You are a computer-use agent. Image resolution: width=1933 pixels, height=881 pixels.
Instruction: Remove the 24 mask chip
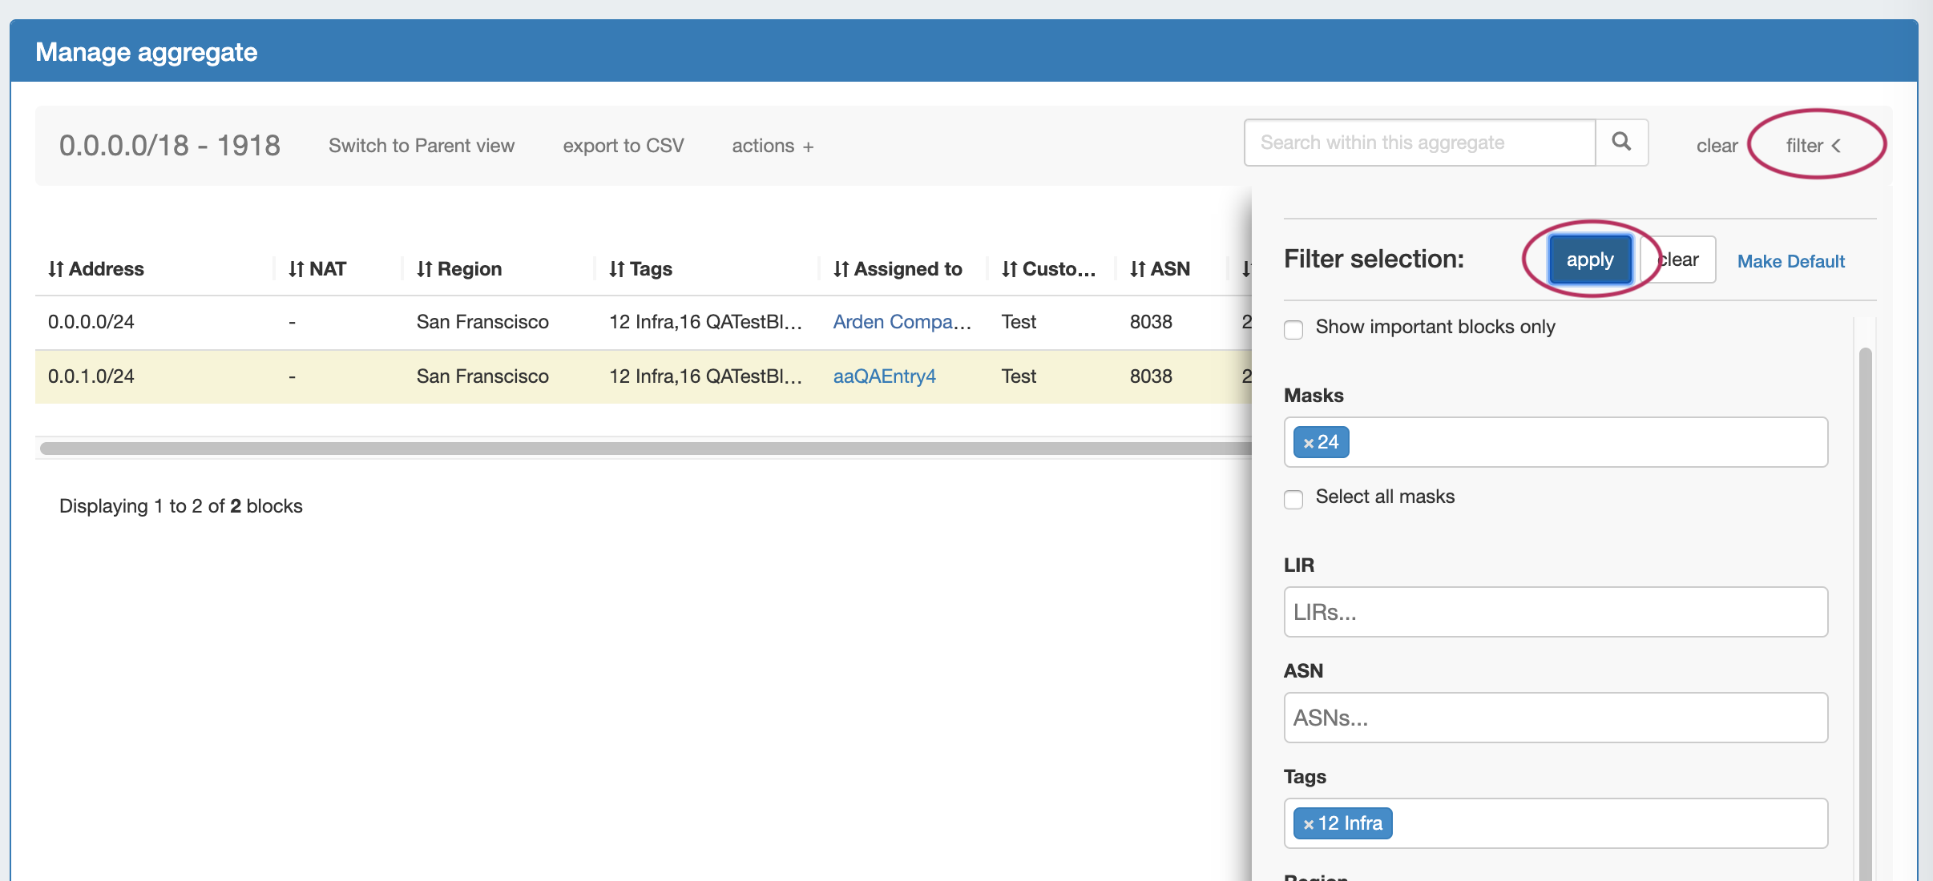(1308, 443)
